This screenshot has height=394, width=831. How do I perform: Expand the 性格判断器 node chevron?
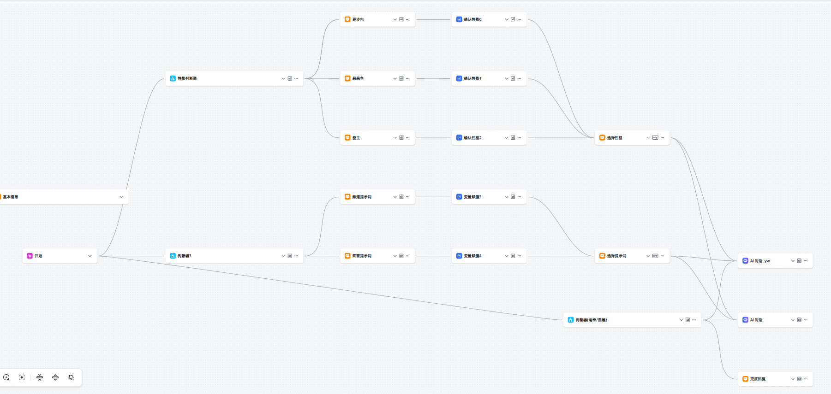[283, 78]
